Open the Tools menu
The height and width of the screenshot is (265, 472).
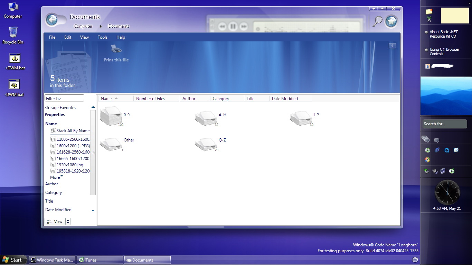click(x=102, y=37)
